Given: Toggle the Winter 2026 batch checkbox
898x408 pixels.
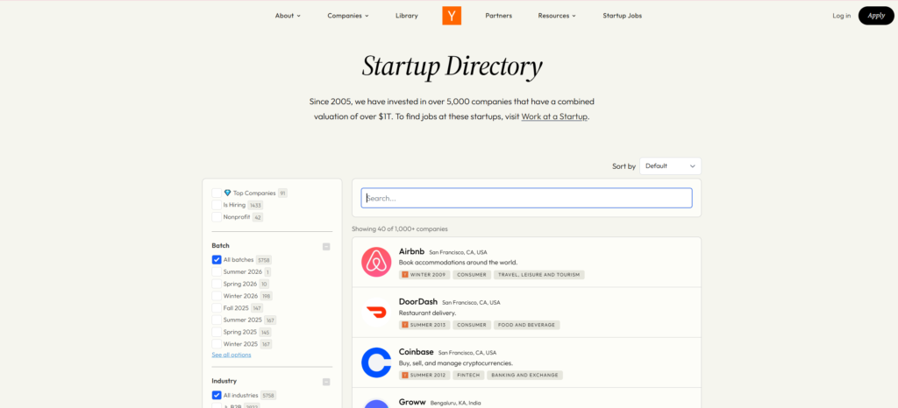Looking at the screenshot, I should [x=217, y=296].
